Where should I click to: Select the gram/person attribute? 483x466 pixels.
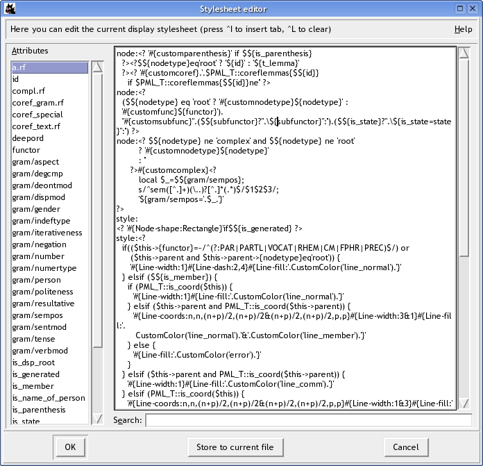(x=50, y=280)
